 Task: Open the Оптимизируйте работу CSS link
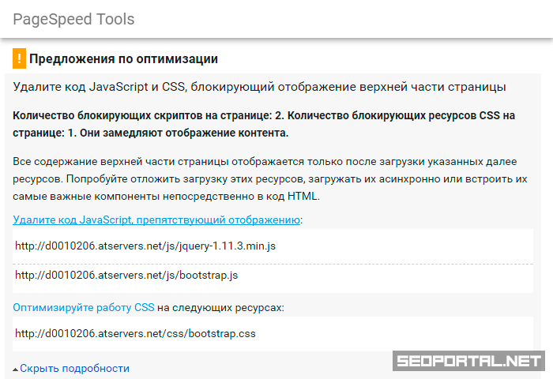click(x=83, y=307)
